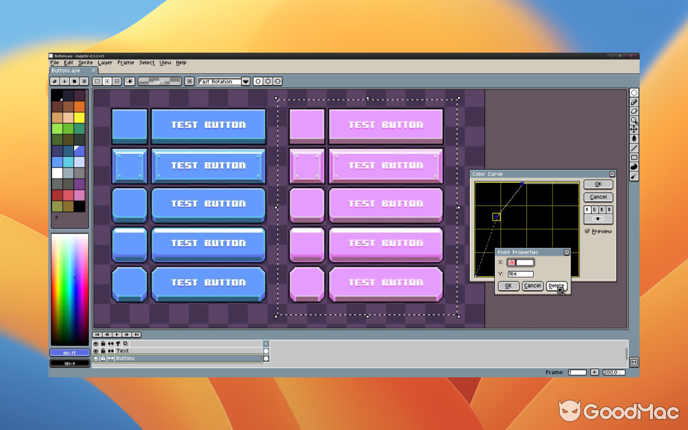
Task: Select the Marquee selection tool
Action: pos(634,92)
